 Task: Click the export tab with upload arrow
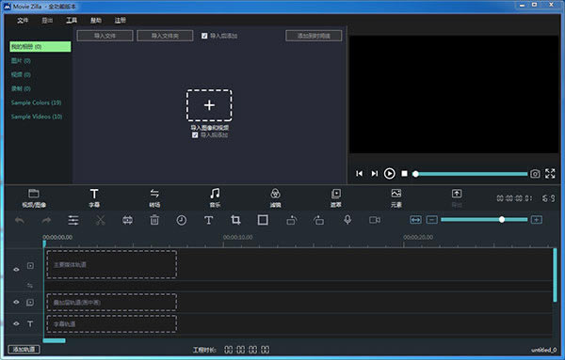[457, 197]
